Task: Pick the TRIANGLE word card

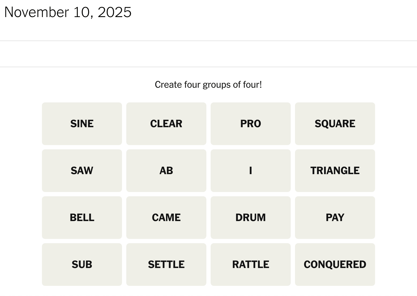Action: pos(335,171)
